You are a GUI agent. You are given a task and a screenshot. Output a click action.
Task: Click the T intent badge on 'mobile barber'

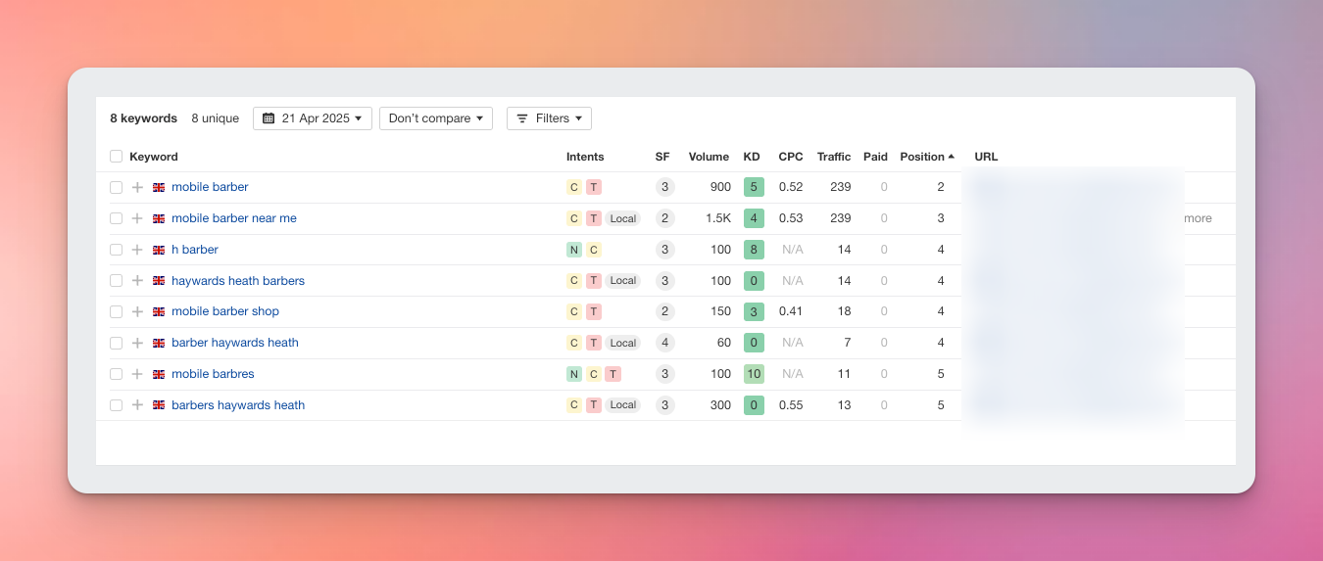pos(594,187)
